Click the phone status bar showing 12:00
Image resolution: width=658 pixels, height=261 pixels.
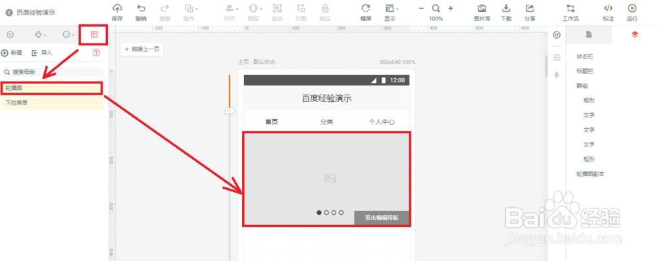coord(326,80)
